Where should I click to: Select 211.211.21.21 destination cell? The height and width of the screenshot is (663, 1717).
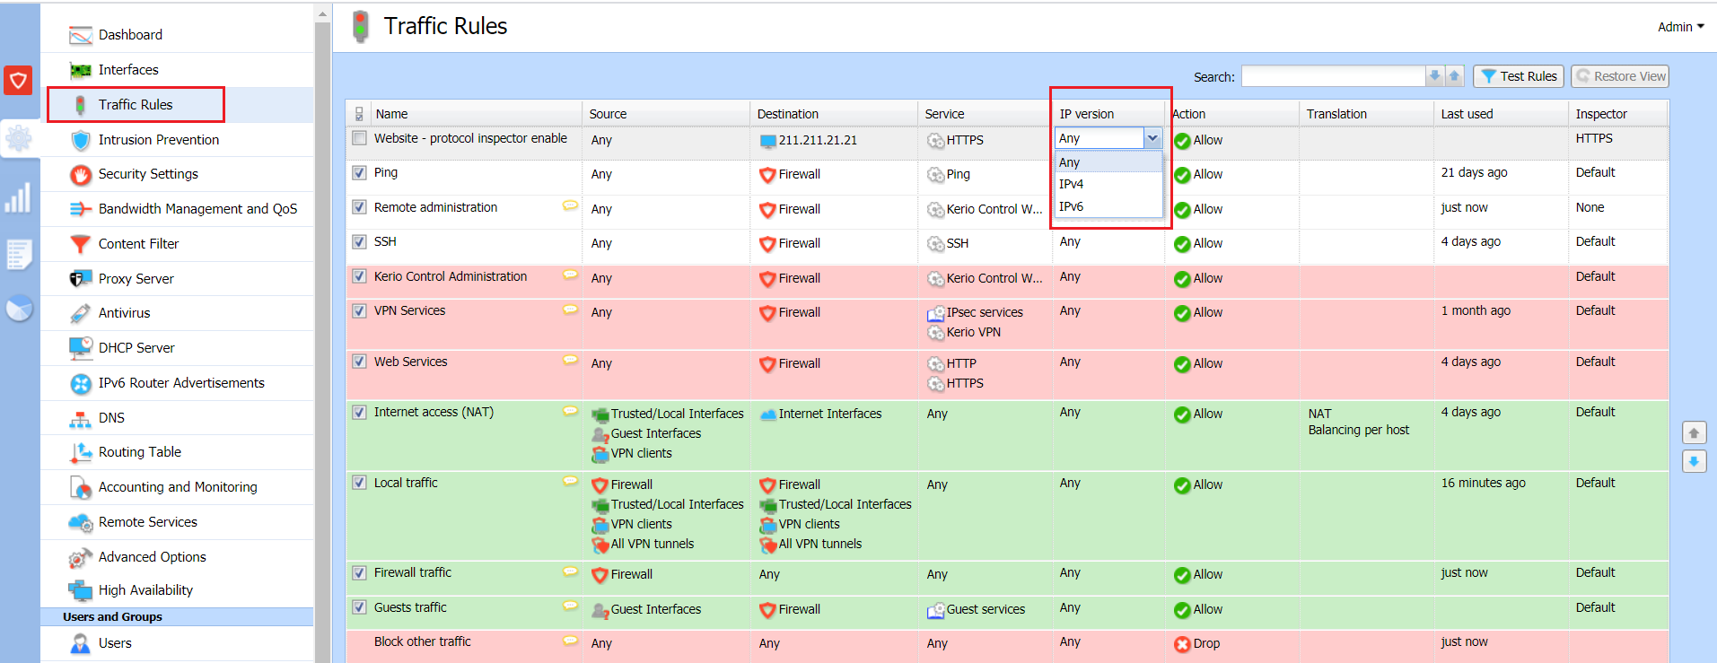coord(834,140)
